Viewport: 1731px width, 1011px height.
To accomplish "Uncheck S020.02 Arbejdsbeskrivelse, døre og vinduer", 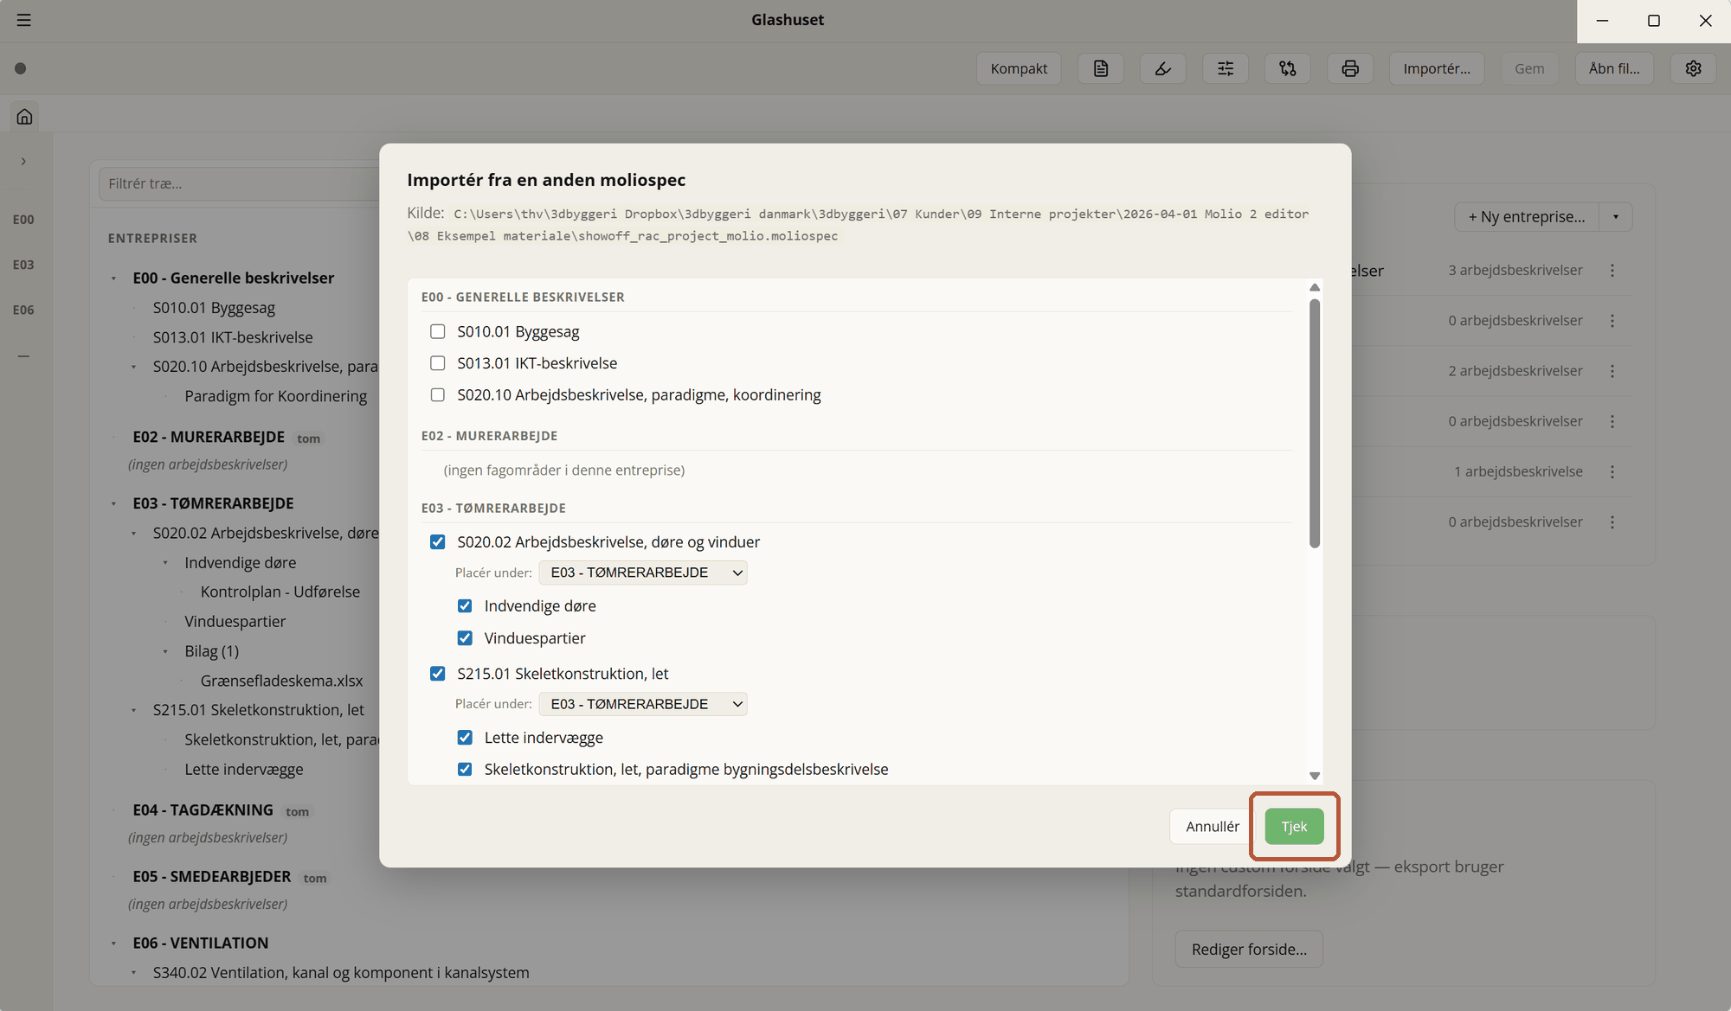I will [x=438, y=542].
